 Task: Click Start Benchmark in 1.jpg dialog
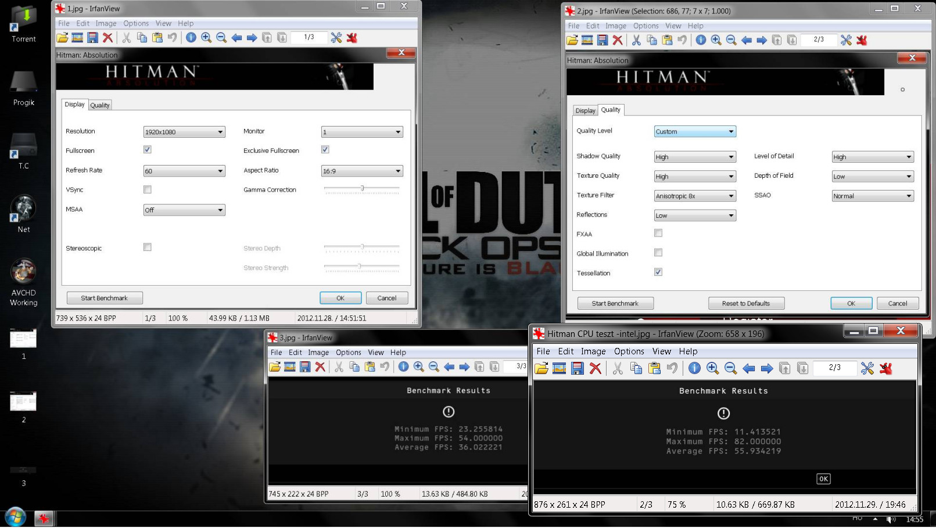pyautogui.click(x=105, y=298)
